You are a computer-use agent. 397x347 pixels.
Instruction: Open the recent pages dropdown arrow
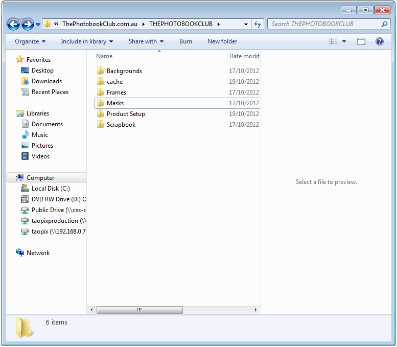(38, 25)
